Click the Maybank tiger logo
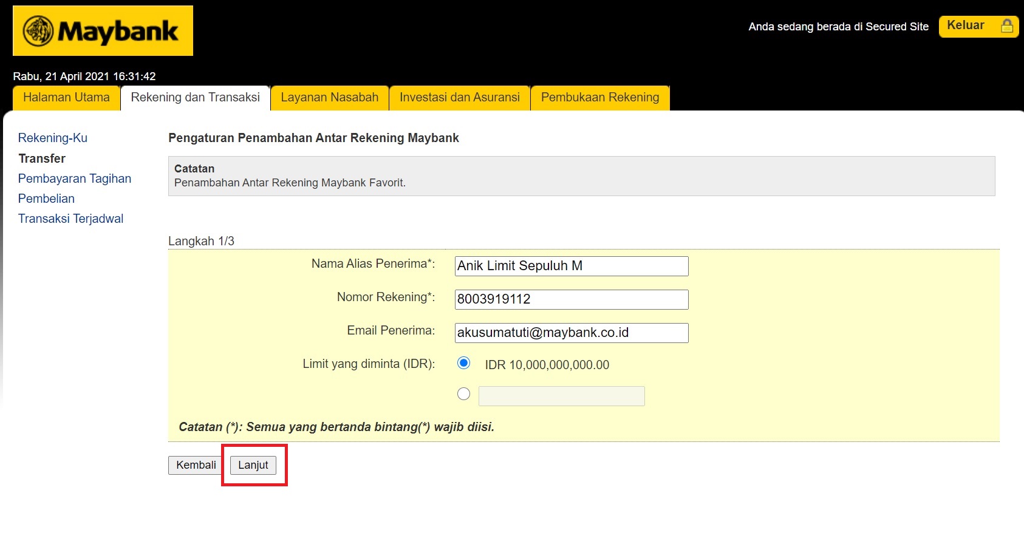Screen dimensions: 1024x544 tap(39, 31)
